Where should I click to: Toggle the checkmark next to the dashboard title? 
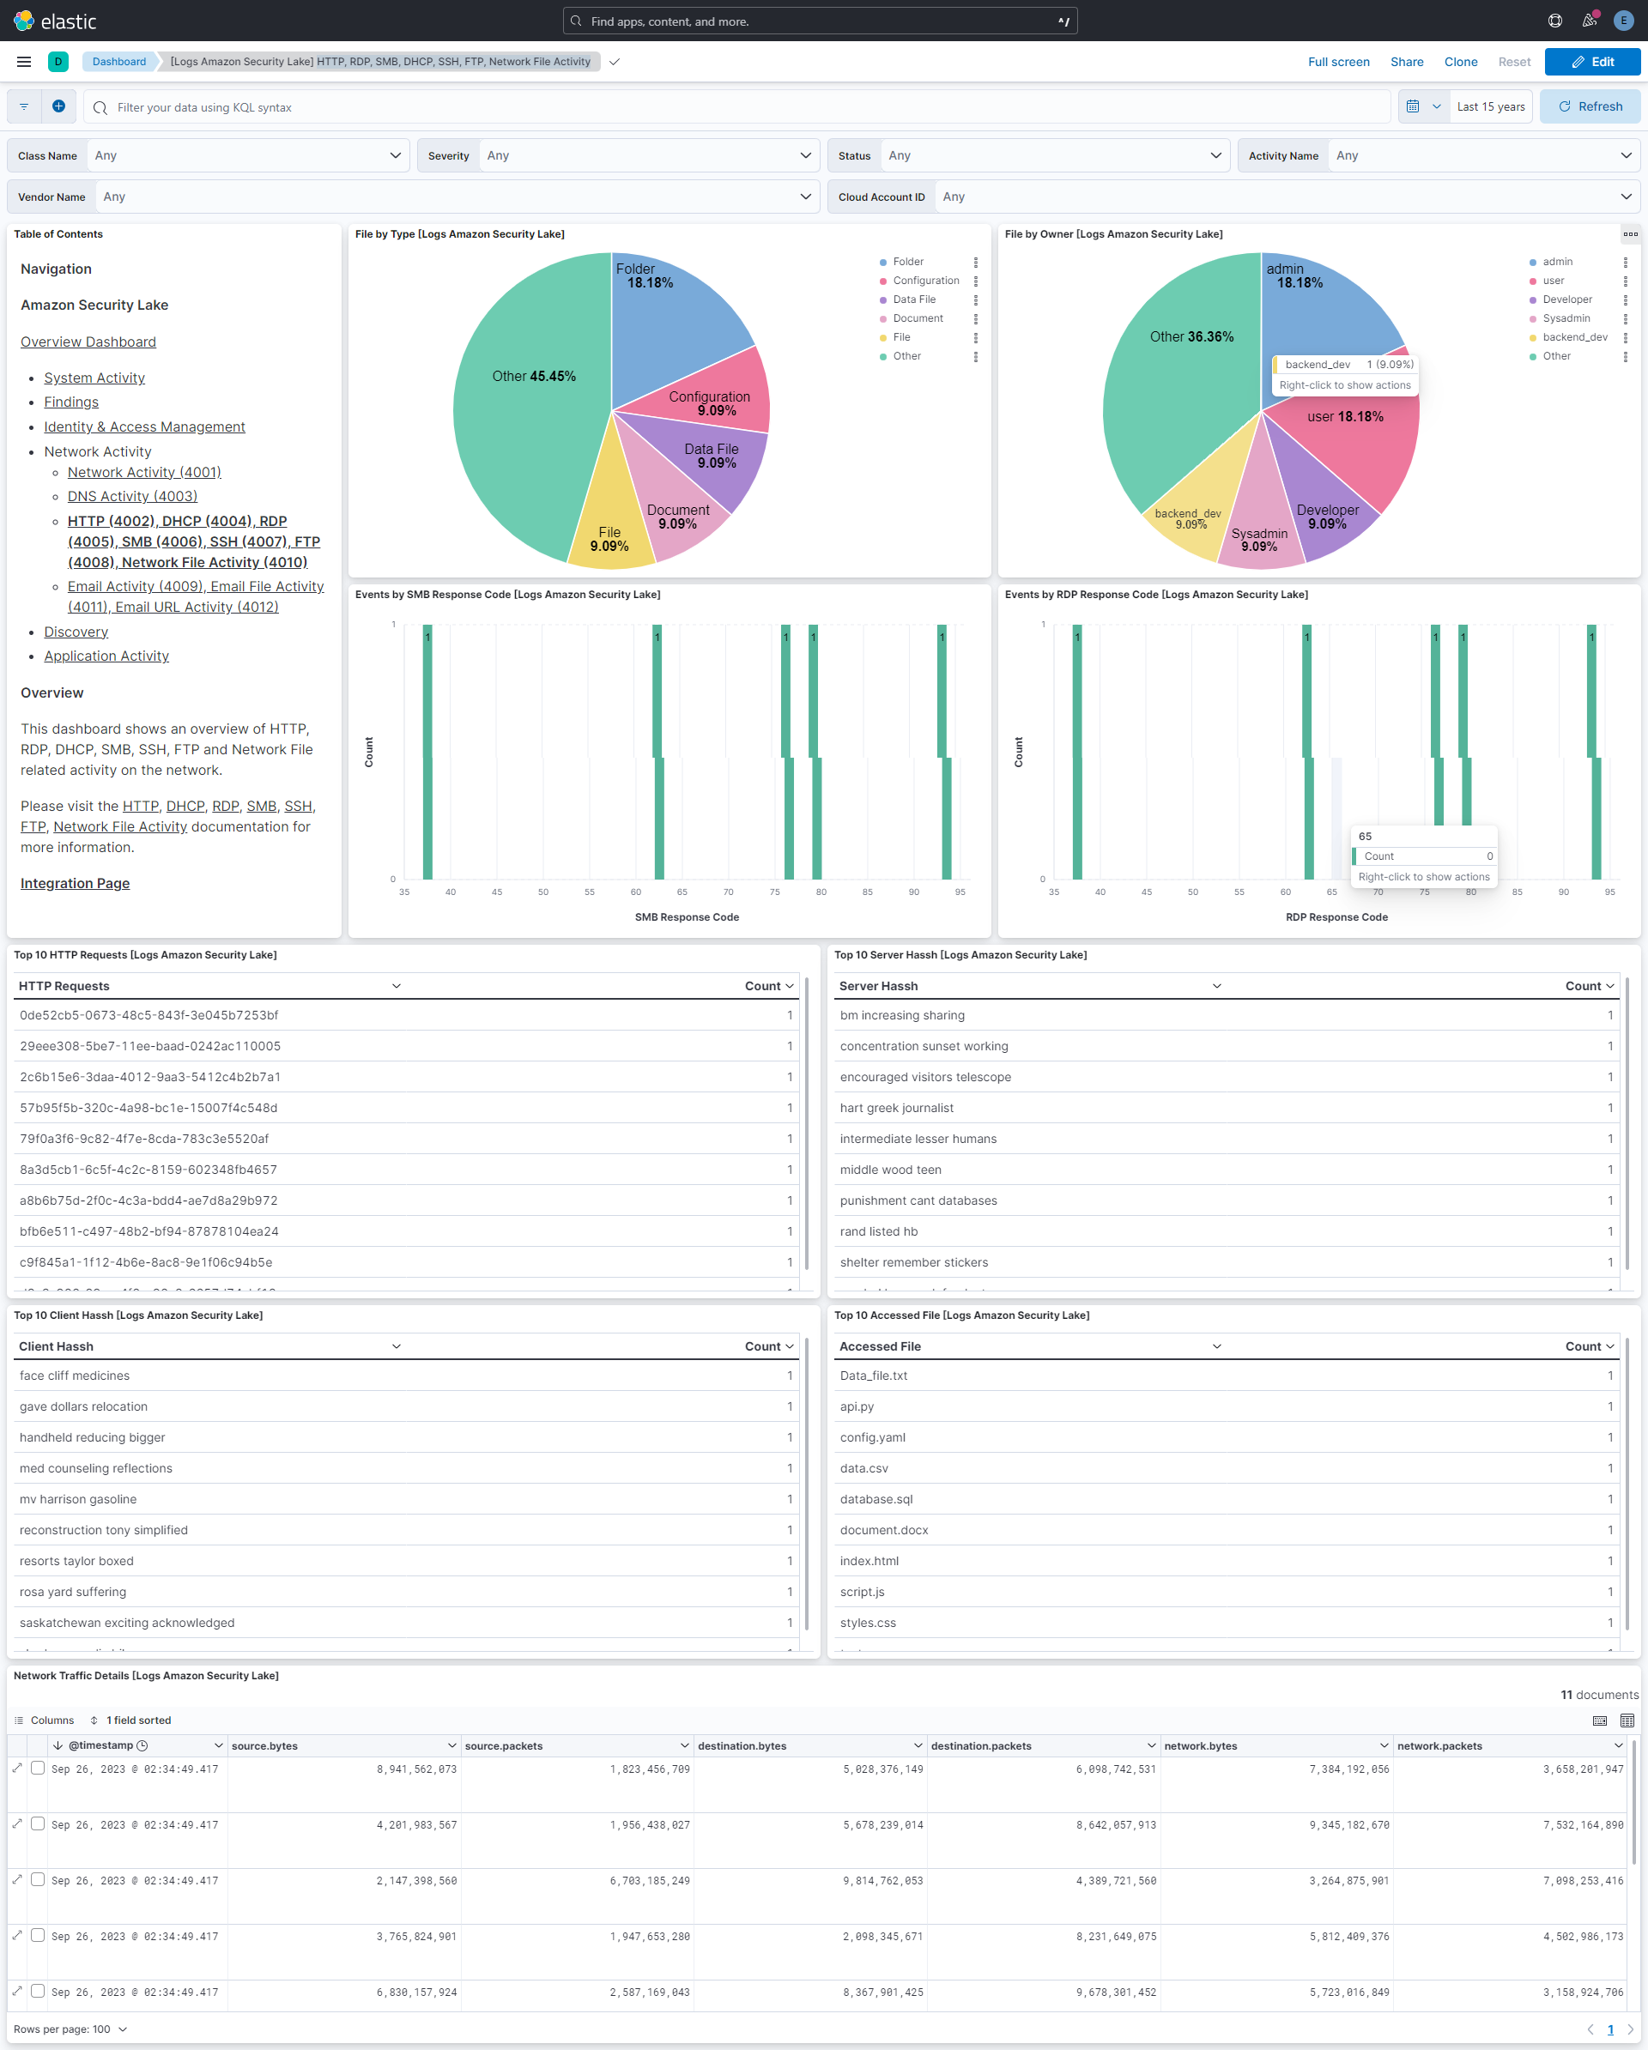[x=614, y=61]
